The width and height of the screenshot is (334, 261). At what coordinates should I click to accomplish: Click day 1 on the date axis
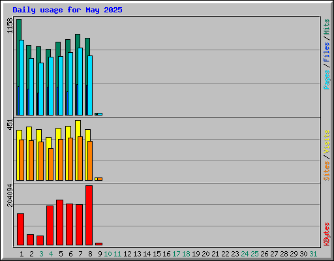(x=22, y=254)
